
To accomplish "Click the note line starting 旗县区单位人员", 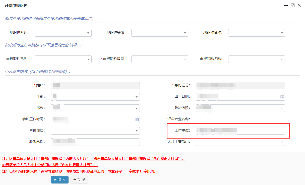I will [x=50, y=165].
